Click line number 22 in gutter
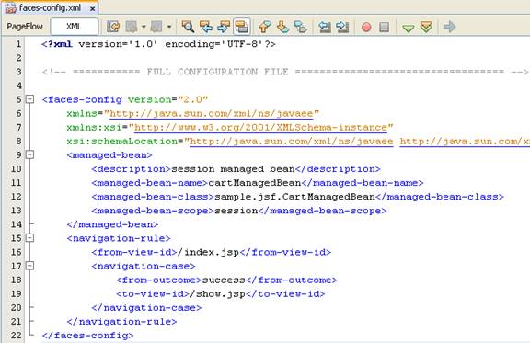Image resolution: width=530 pixels, height=343 pixels. 17,335
